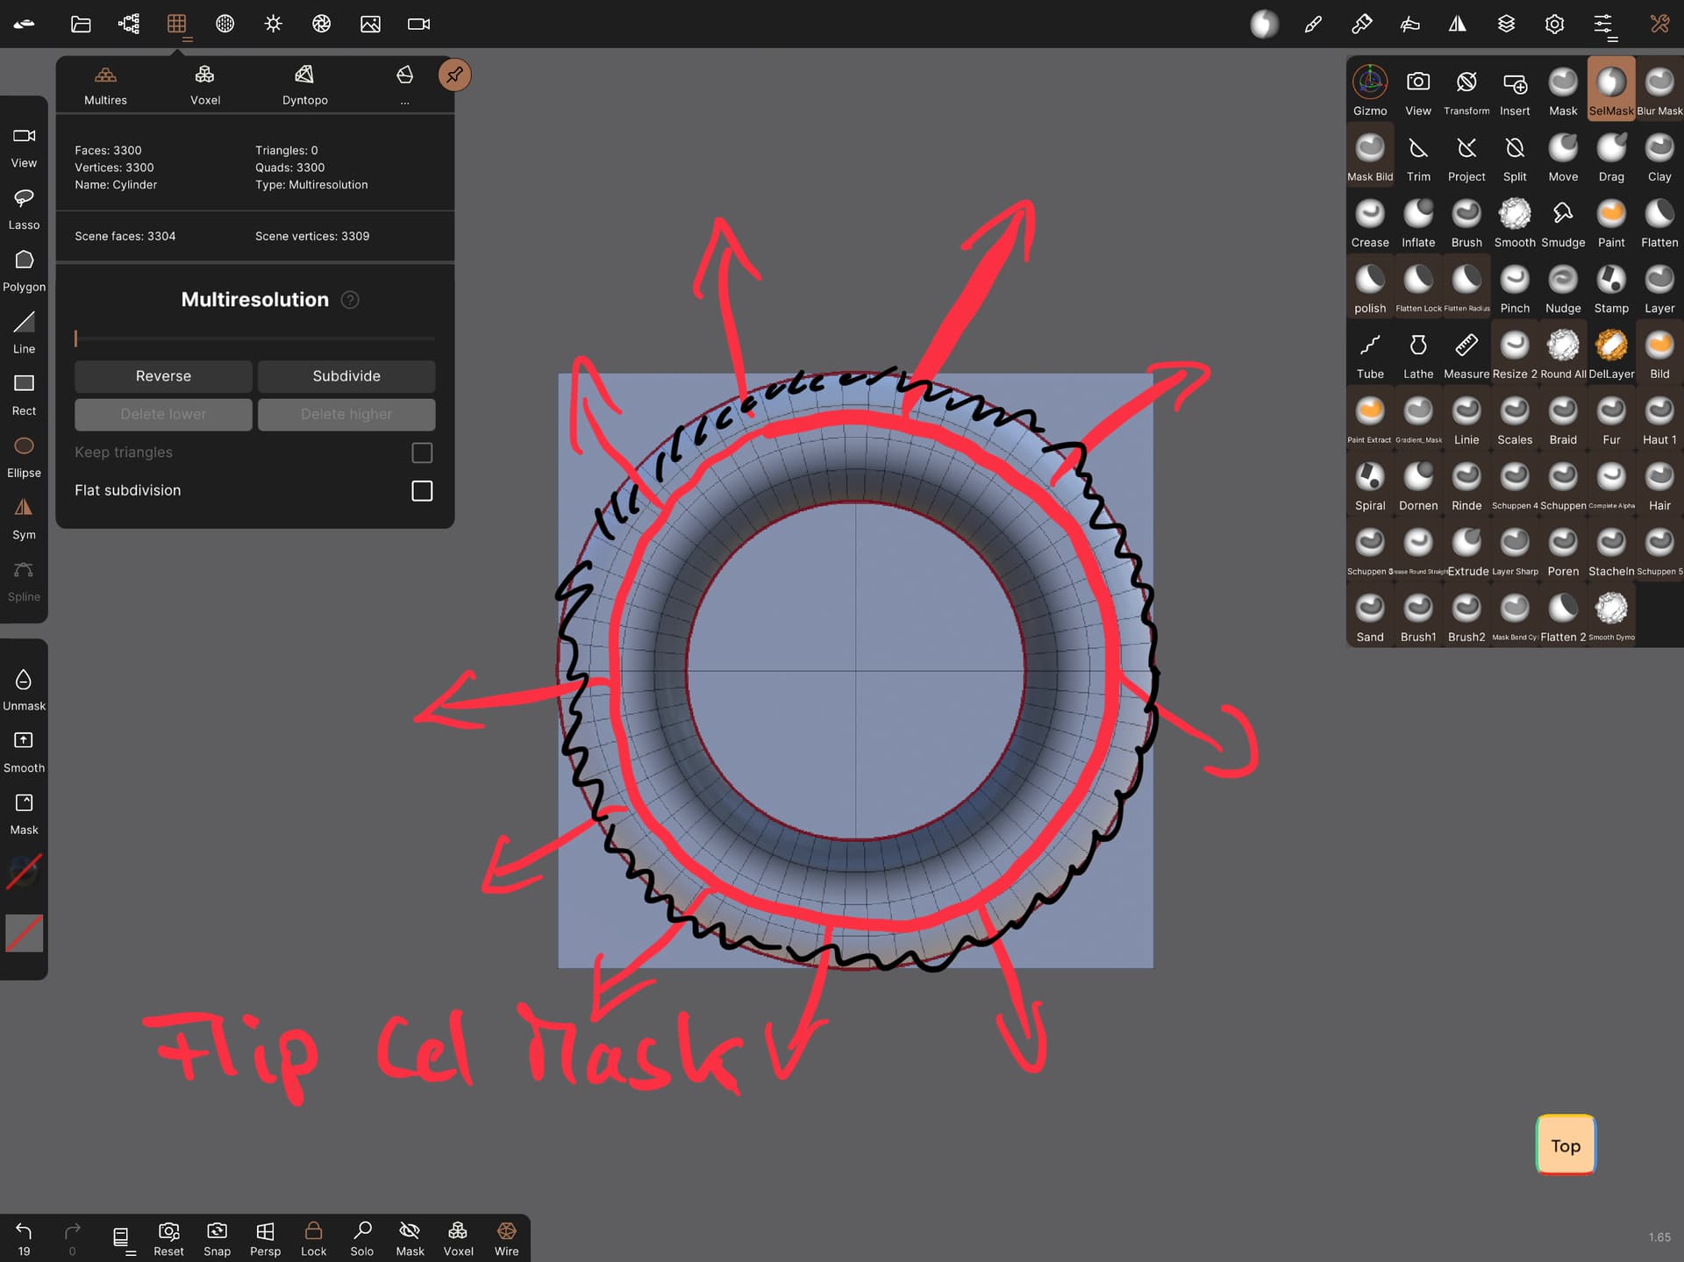
Task: Select the Lasso mask shape
Action: tap(24, 208)
